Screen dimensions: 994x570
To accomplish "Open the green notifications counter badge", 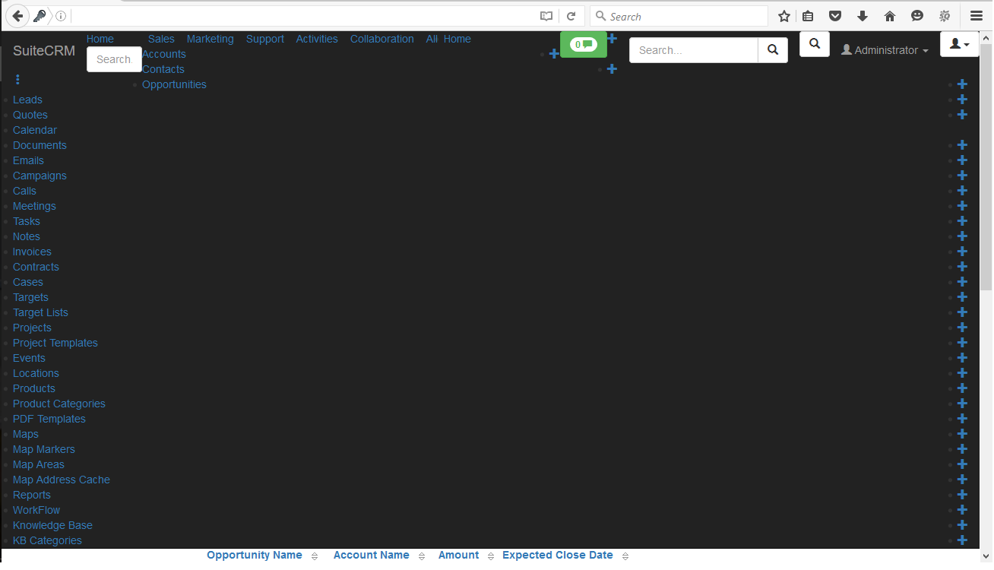I will point(584,45).
